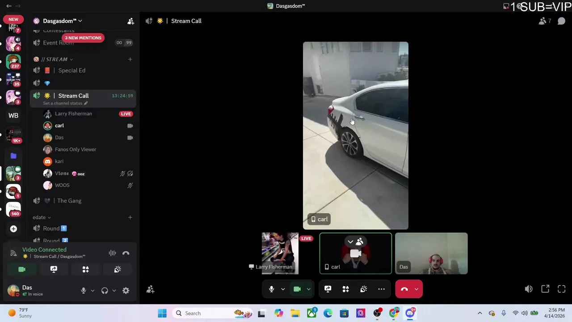Deafen with headphones icon in user panel
The image size is (572, 322).
(105, 291)
